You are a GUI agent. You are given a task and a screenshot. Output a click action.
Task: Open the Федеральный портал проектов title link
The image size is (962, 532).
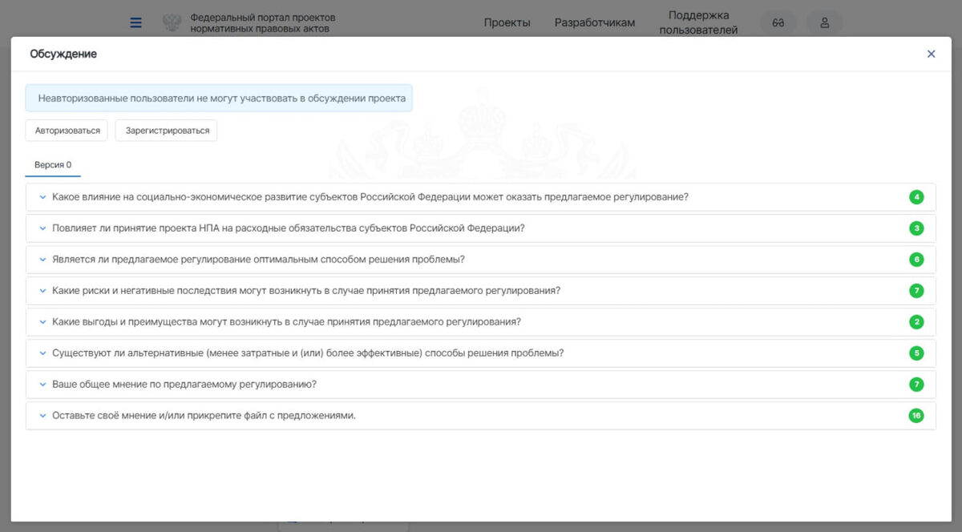point(263,22)
